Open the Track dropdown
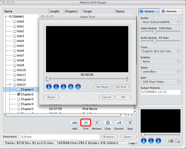The height and width of the screenshot is (149, 186). (x=160, y=51)
